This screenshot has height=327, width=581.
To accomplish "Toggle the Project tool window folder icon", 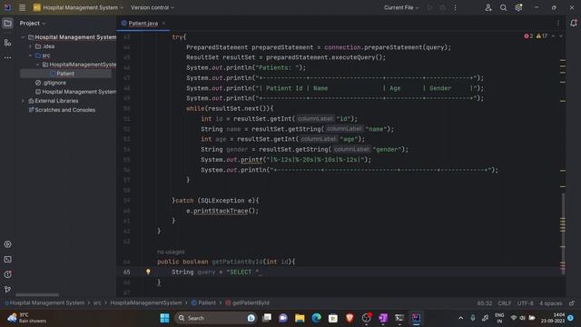I will coord(7,24).
